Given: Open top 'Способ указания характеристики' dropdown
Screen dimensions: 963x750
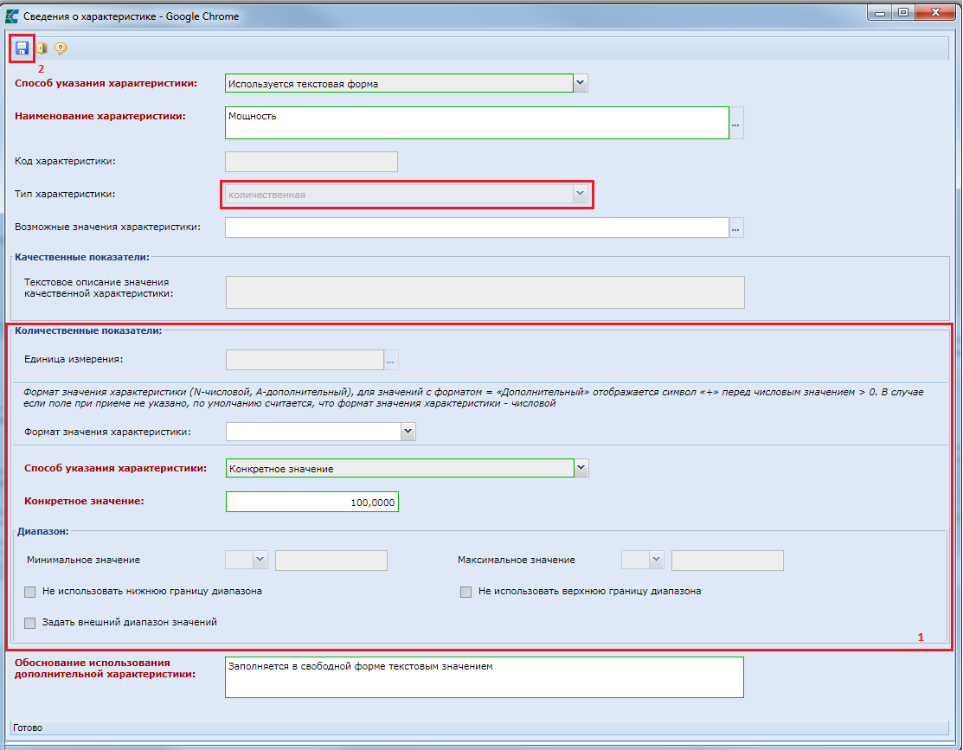Looking at the screenshot, I should pos(581,83).
